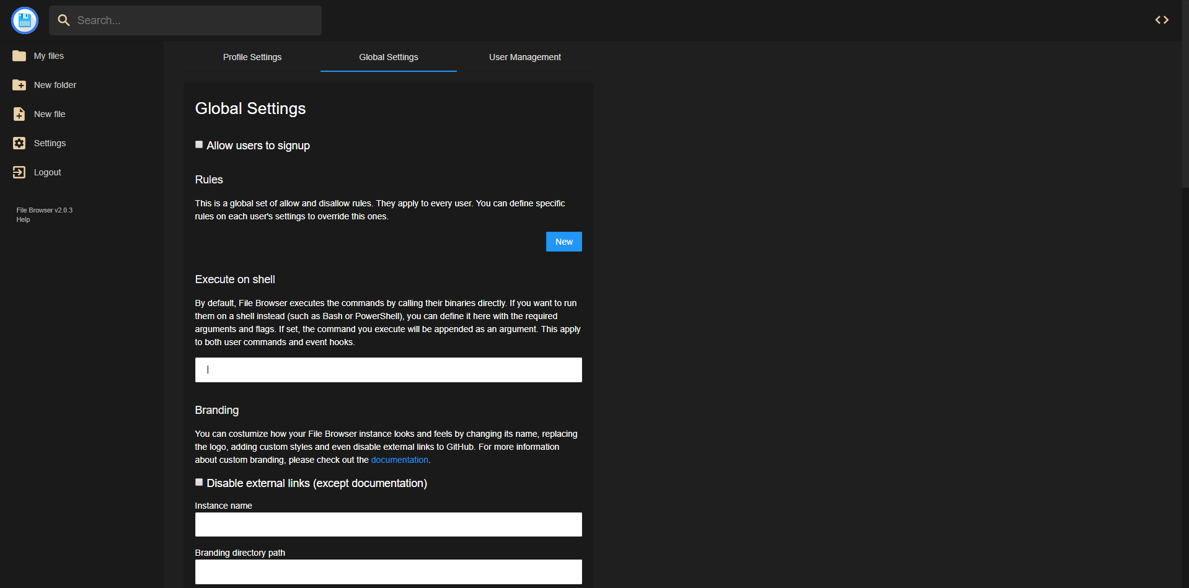This screenshot has height=588, width=1189.
Task: Click the New file document icon
Action: coord(19,114)
